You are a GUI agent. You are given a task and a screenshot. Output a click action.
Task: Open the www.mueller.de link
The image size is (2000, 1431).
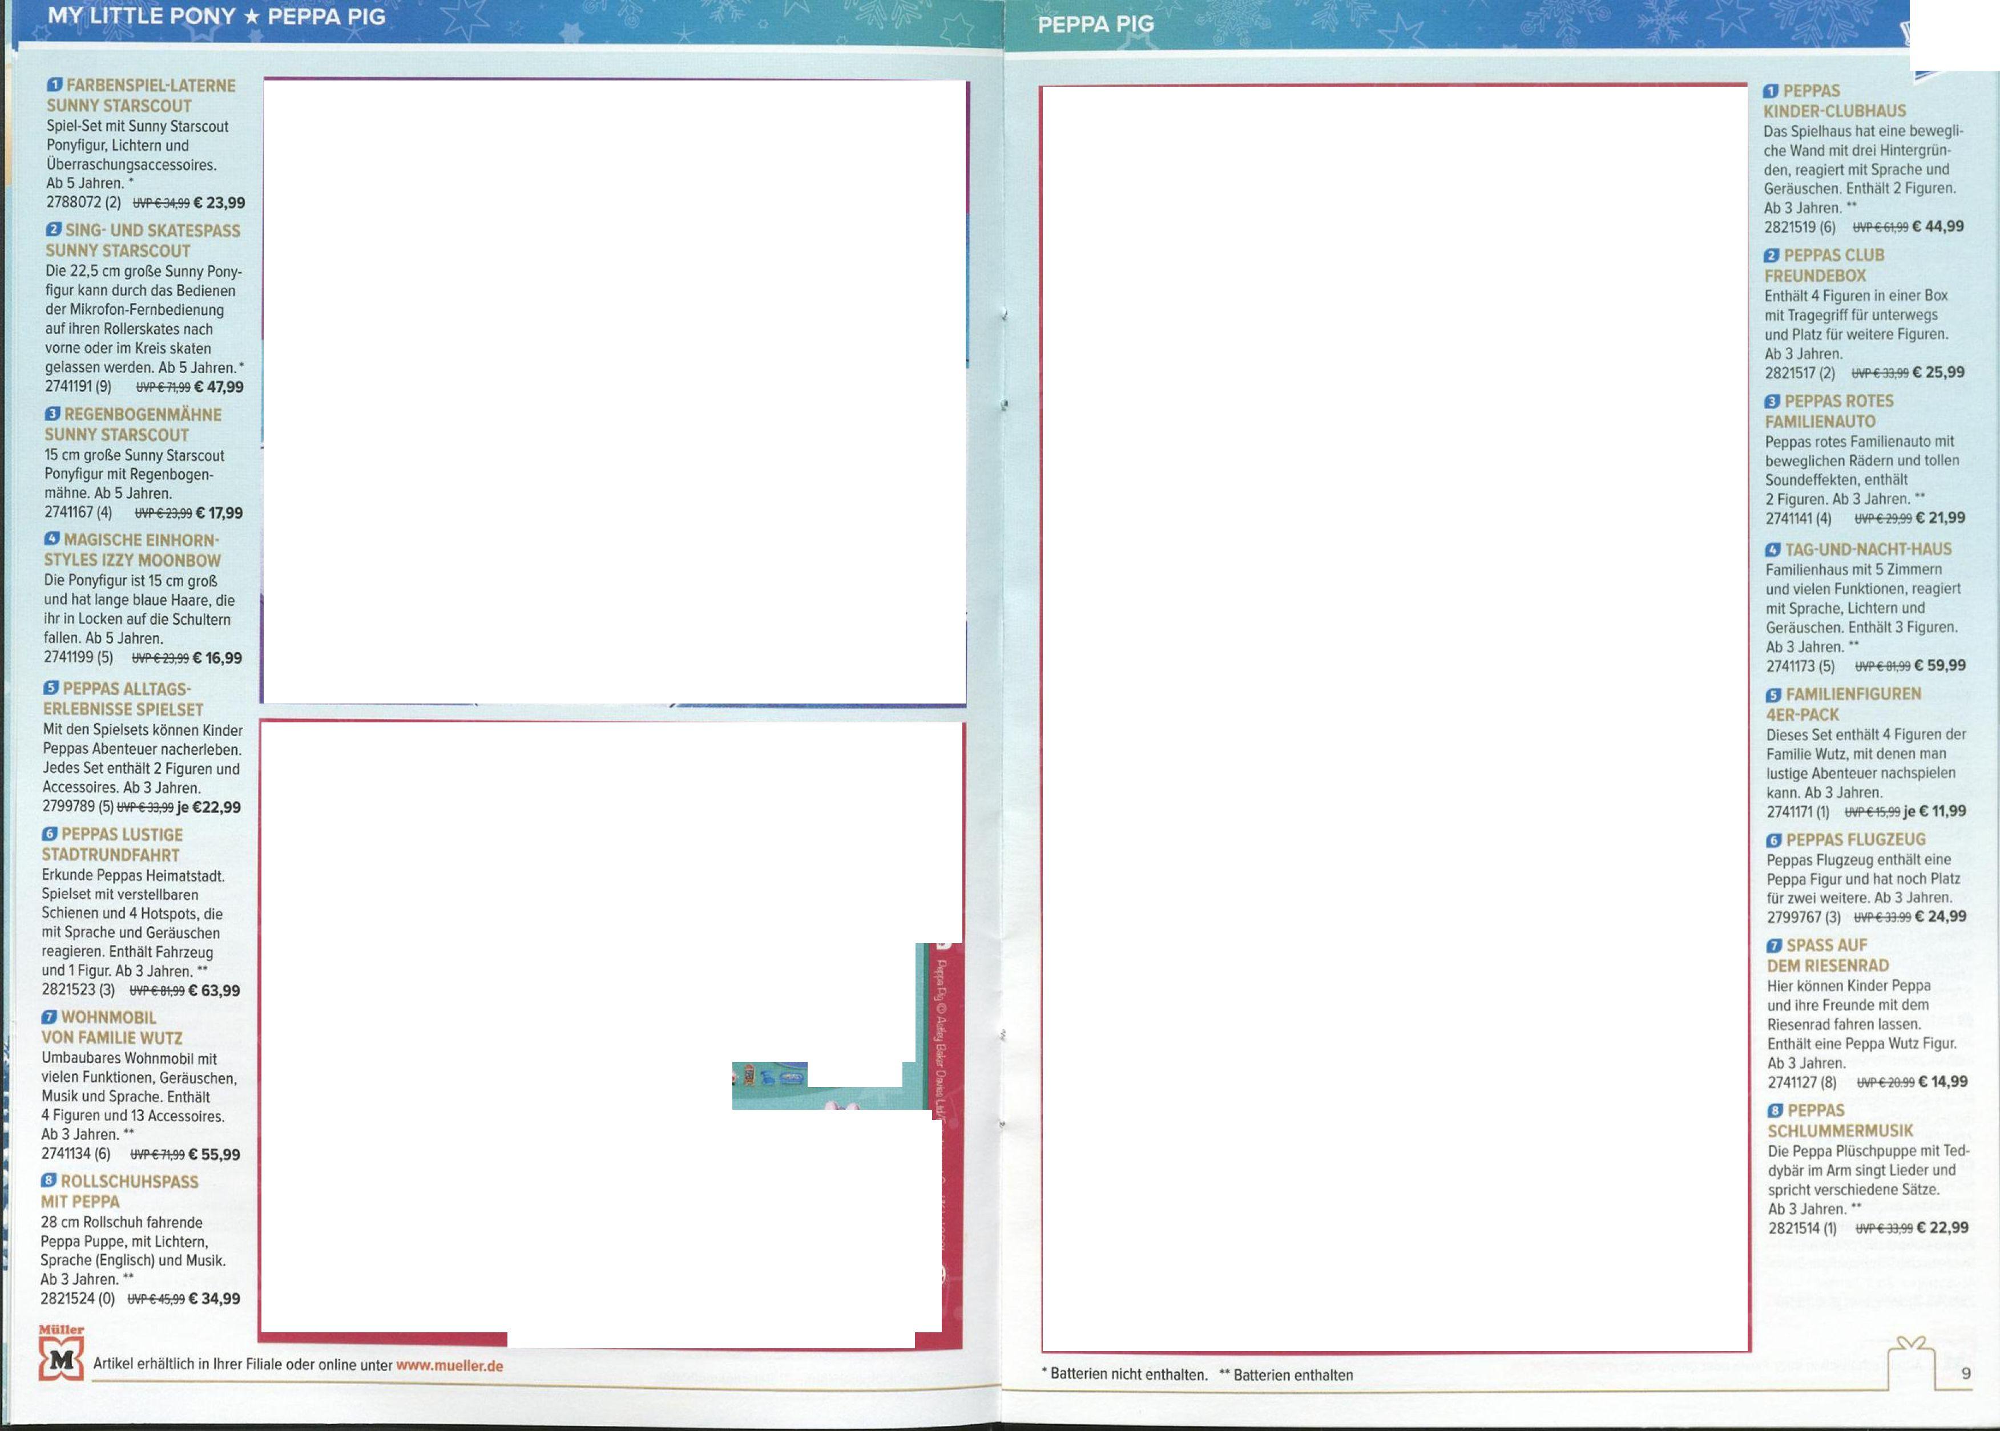click(x=450, y=1366)
